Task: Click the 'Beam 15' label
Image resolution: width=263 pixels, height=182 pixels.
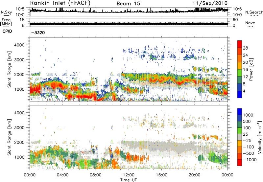Action: [x=128, y=4]
